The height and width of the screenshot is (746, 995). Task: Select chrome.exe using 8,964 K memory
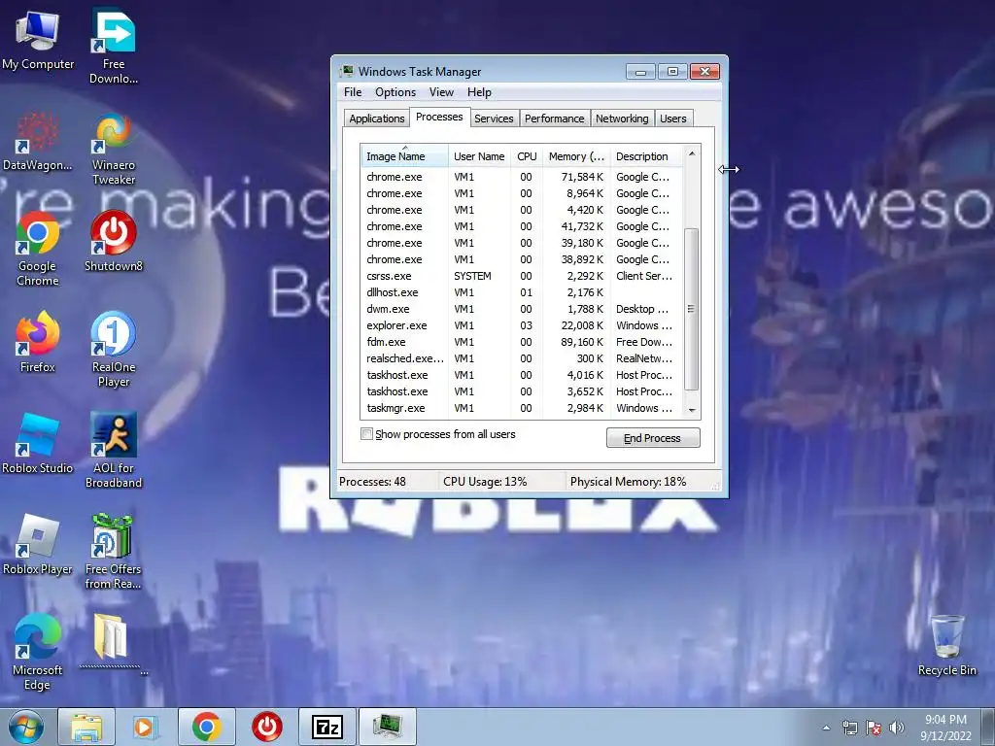tap(521, 193)
